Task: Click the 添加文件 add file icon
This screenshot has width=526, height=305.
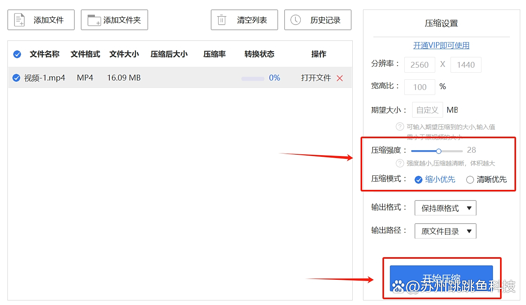Action: coord(19,19)
